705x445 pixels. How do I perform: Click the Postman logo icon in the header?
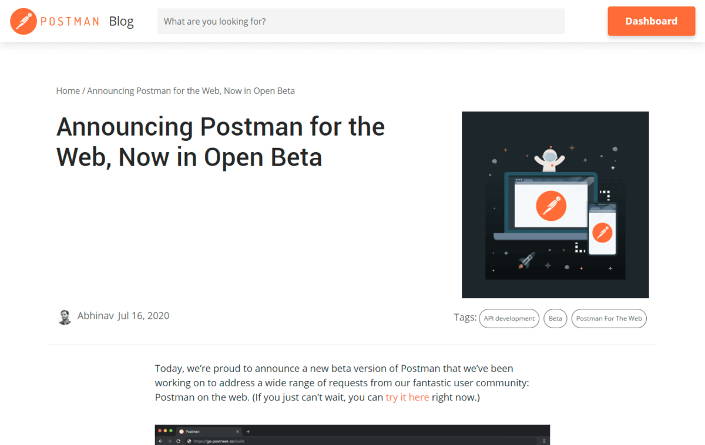[23, 22]
